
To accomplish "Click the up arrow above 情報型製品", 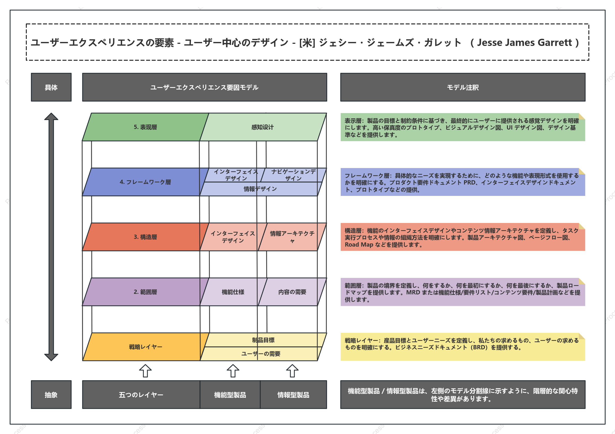I will [292, 371].
